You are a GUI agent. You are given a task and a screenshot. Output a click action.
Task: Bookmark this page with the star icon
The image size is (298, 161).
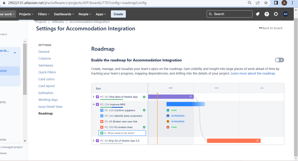[266, 3]
